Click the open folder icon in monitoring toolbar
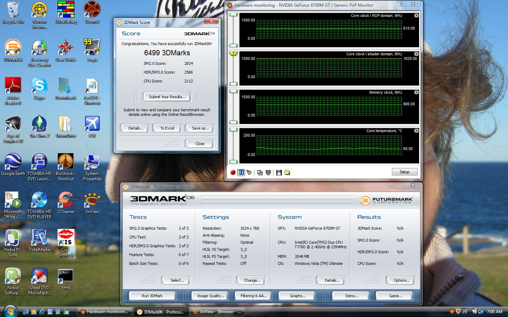 tap(287, 172)
